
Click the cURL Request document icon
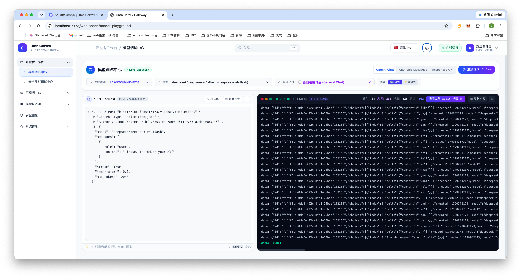(x=89, y=99)
